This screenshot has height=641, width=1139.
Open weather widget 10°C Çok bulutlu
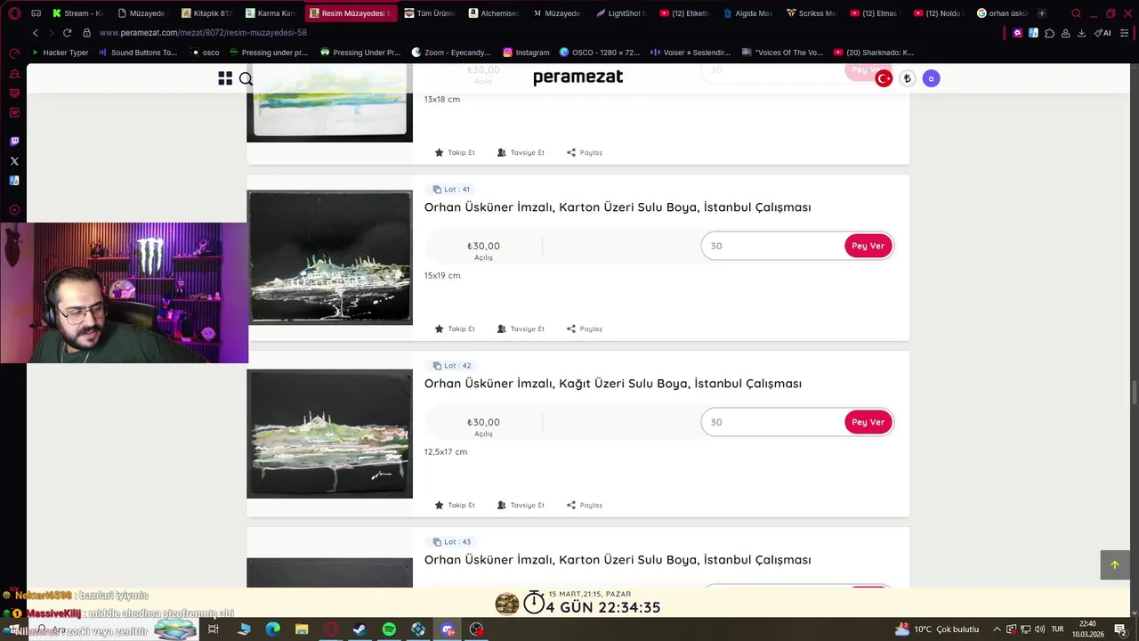click(x=937, y=629)
